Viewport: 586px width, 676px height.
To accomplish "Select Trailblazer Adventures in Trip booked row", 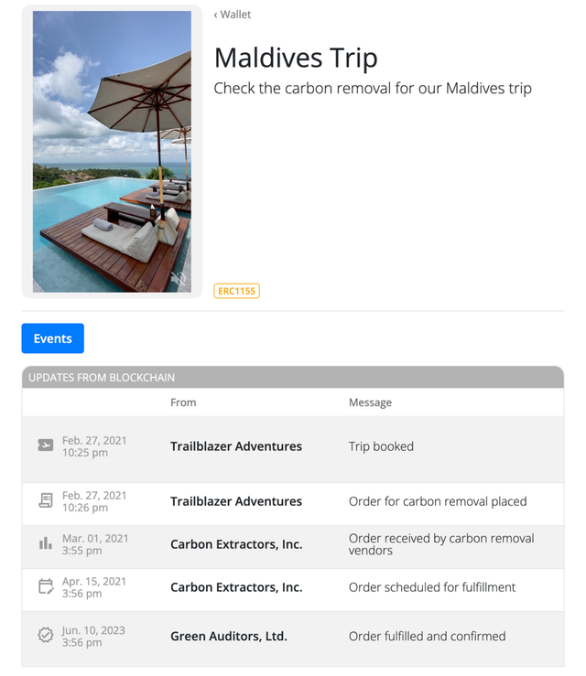I will pos(235,446).
